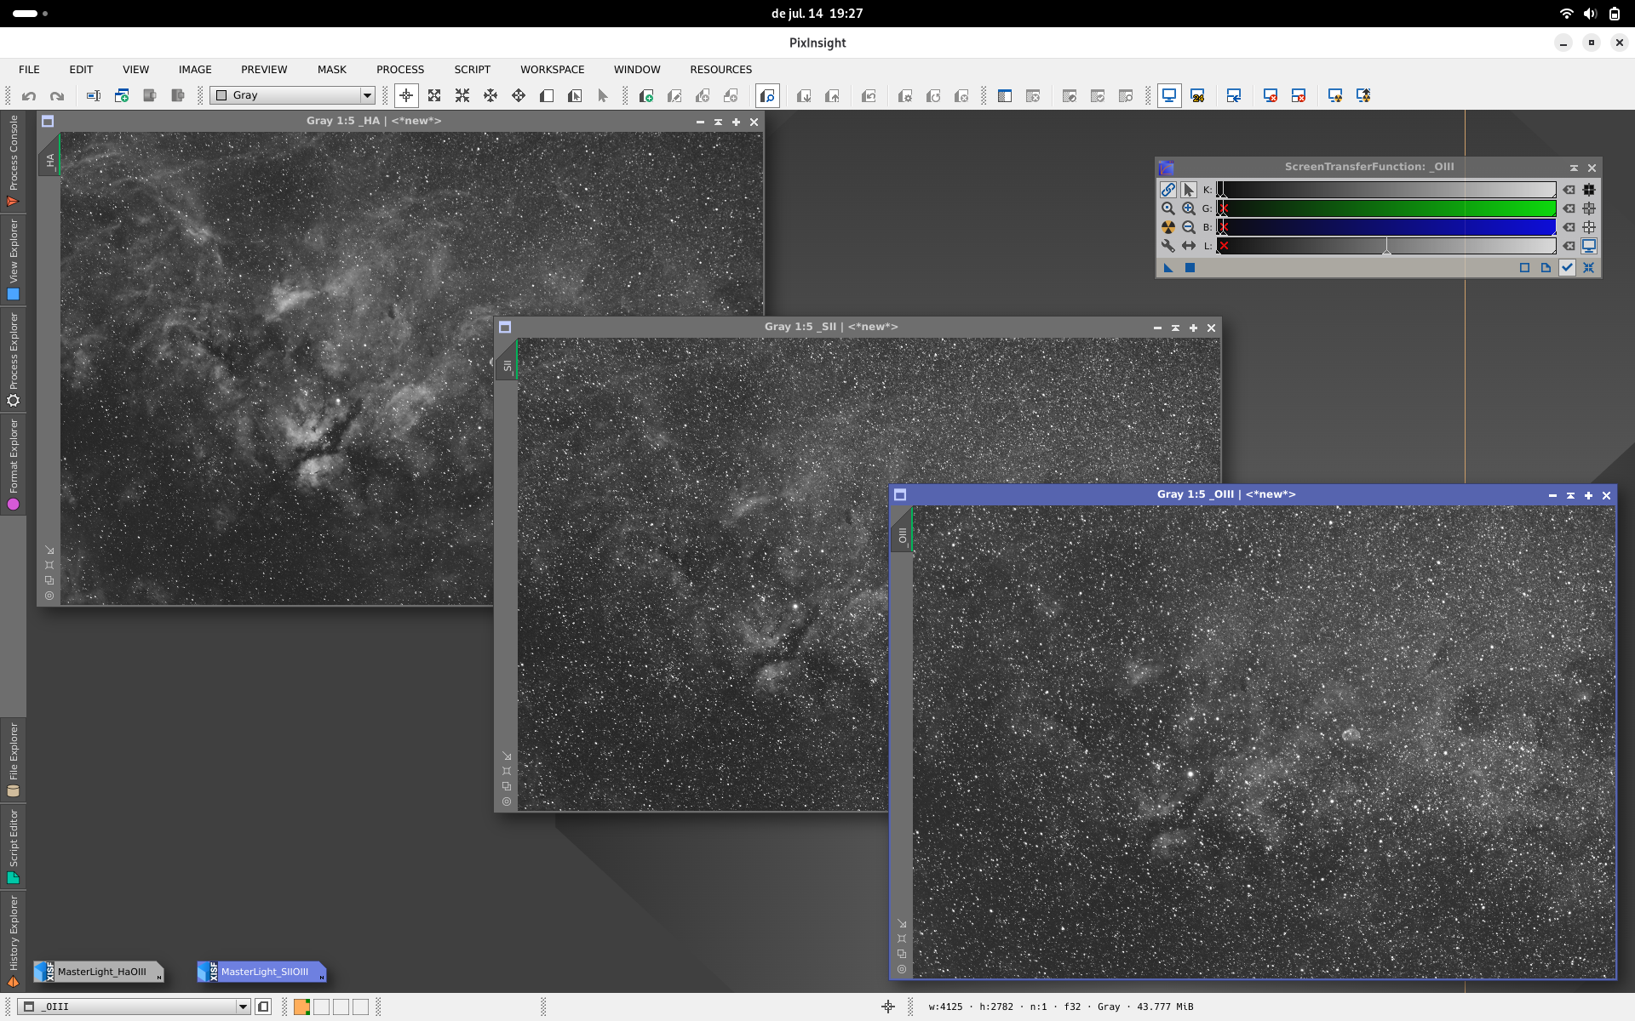Click the Apply square in ScreenTransferFunction

[x=1190, y=267]
